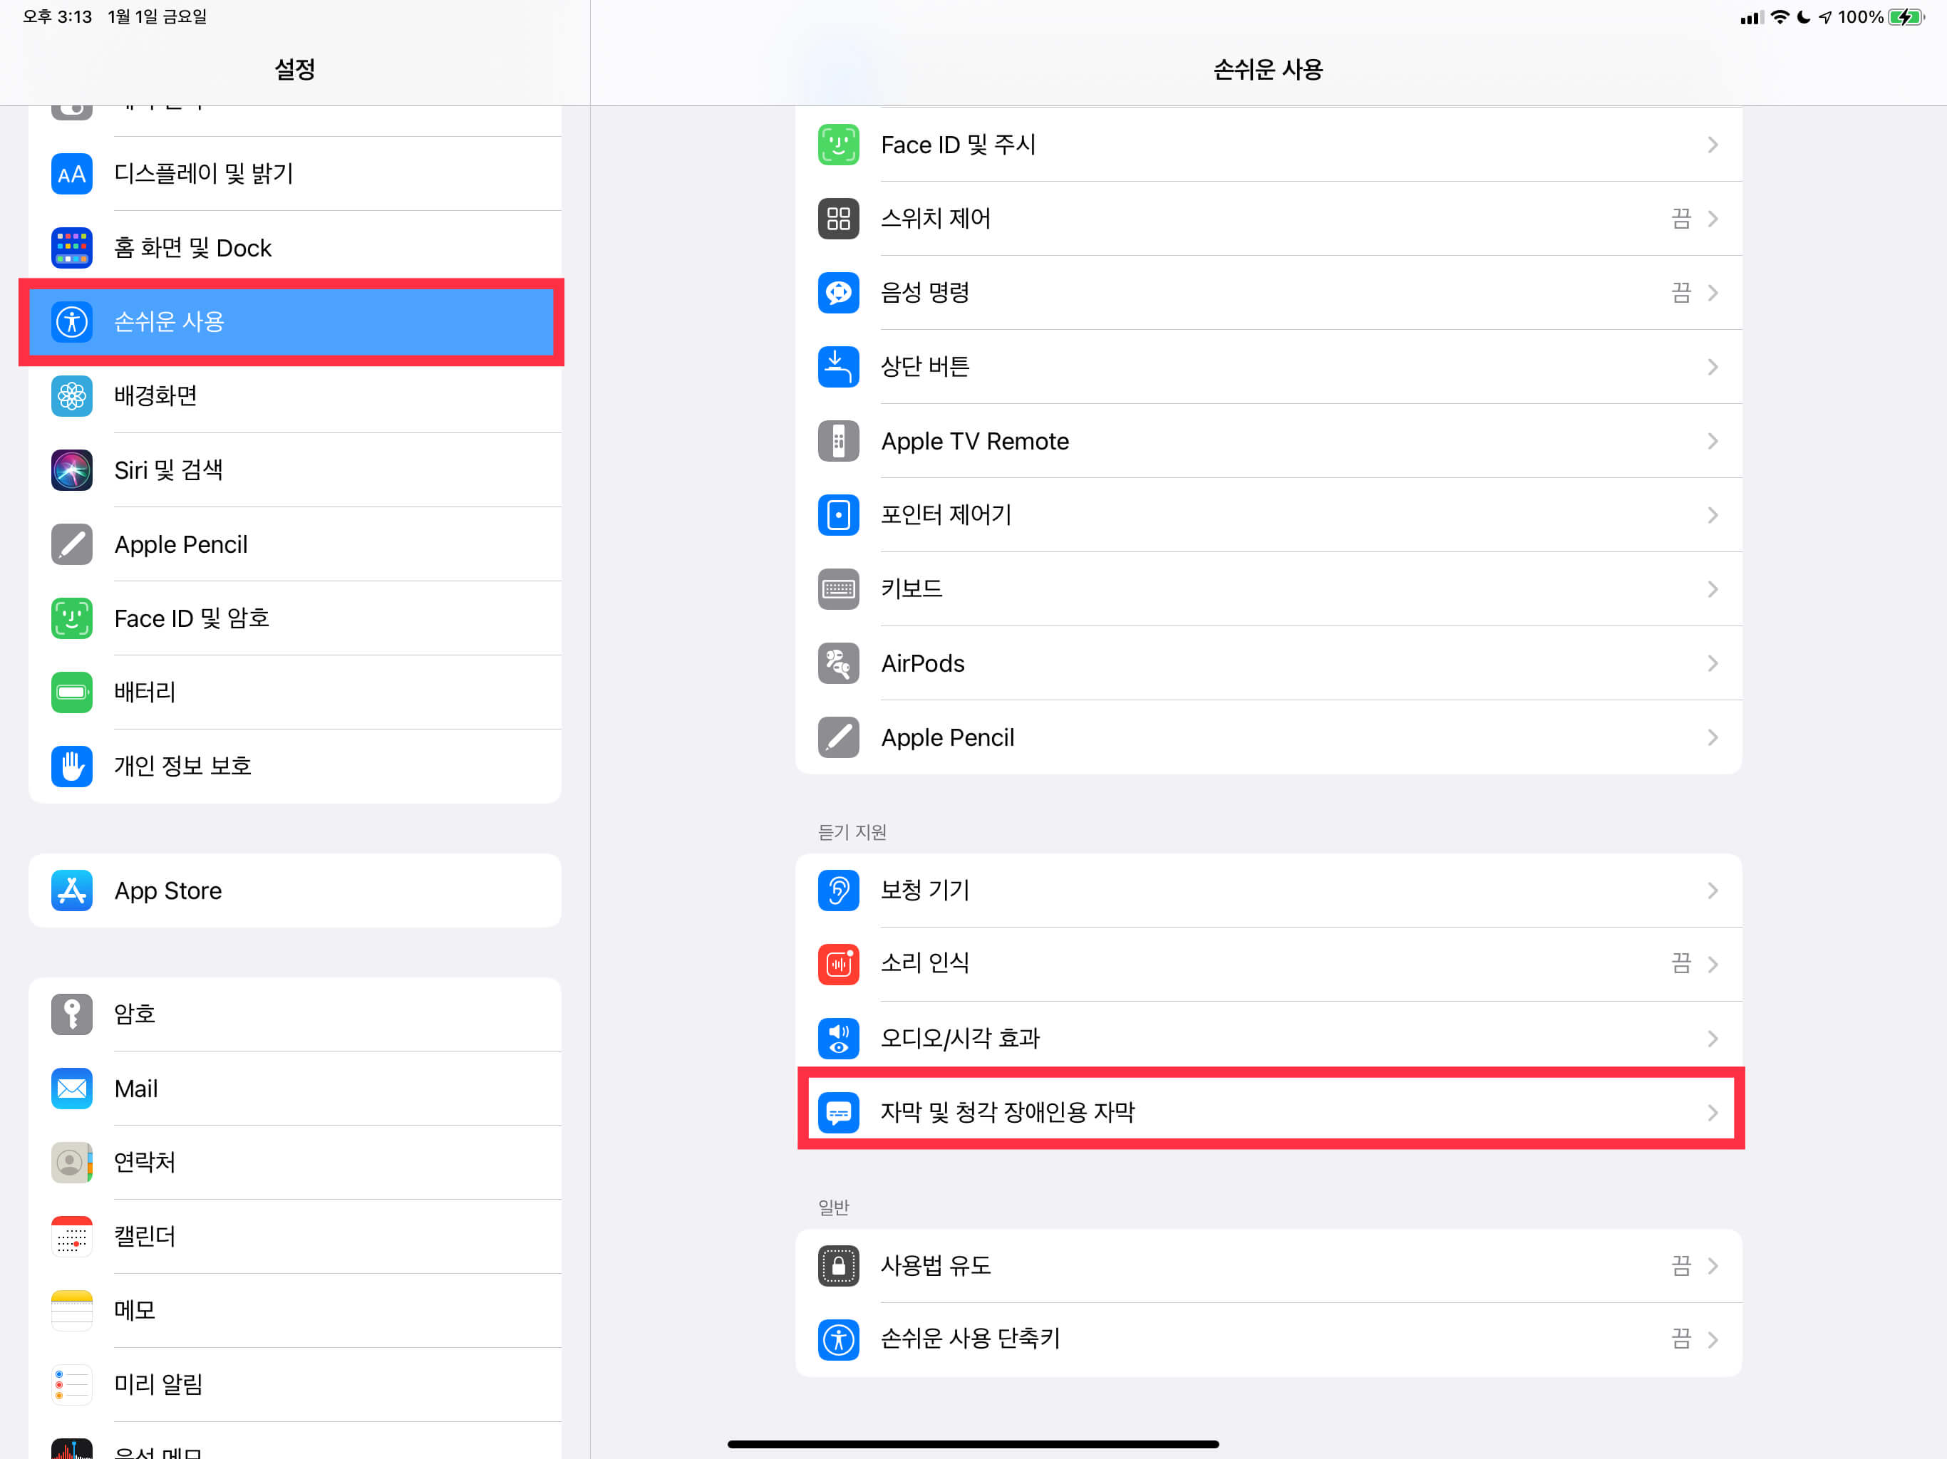Tap the chevron on the 상단 버튼 row
Screen dimensions: 1947x1459
pos(1712,367)
